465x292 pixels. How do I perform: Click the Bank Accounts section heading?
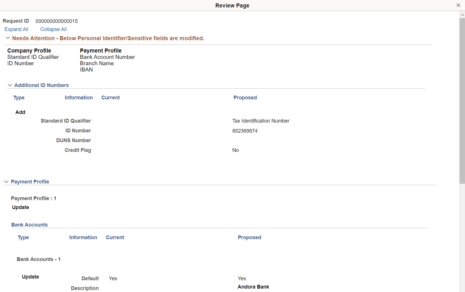29,225
